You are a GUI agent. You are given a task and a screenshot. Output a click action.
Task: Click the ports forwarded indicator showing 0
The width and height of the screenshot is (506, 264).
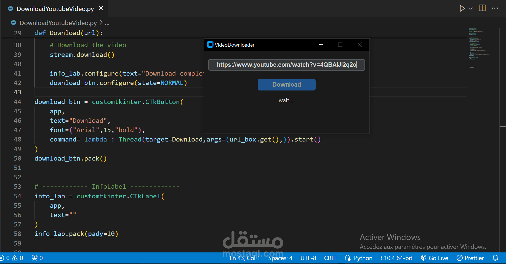[37, 258]
